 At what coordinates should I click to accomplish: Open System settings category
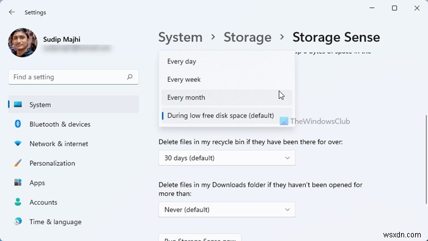(73, 104)
